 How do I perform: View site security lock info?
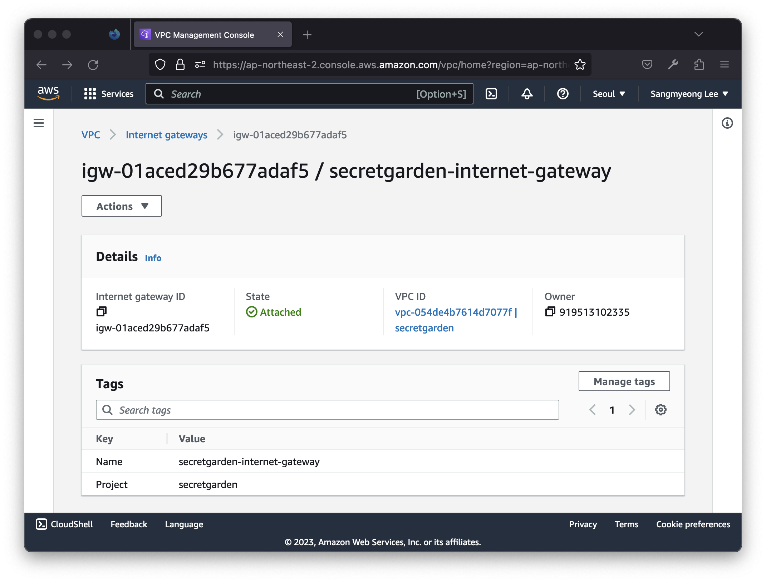[x=180, y=65]
